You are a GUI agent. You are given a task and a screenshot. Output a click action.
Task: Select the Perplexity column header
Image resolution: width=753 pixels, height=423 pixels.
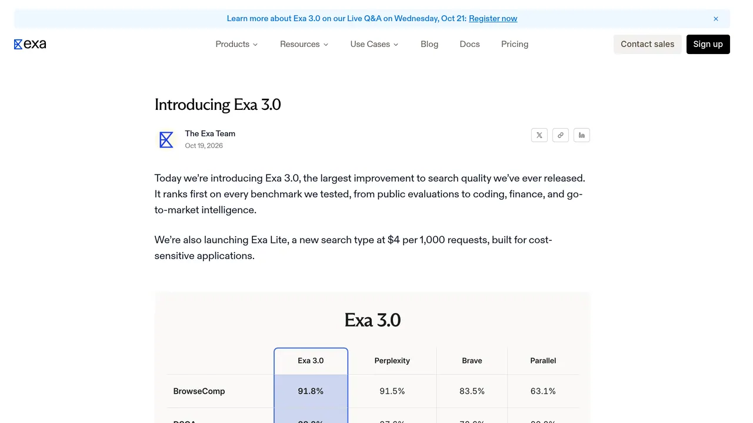tap(392, 361)
